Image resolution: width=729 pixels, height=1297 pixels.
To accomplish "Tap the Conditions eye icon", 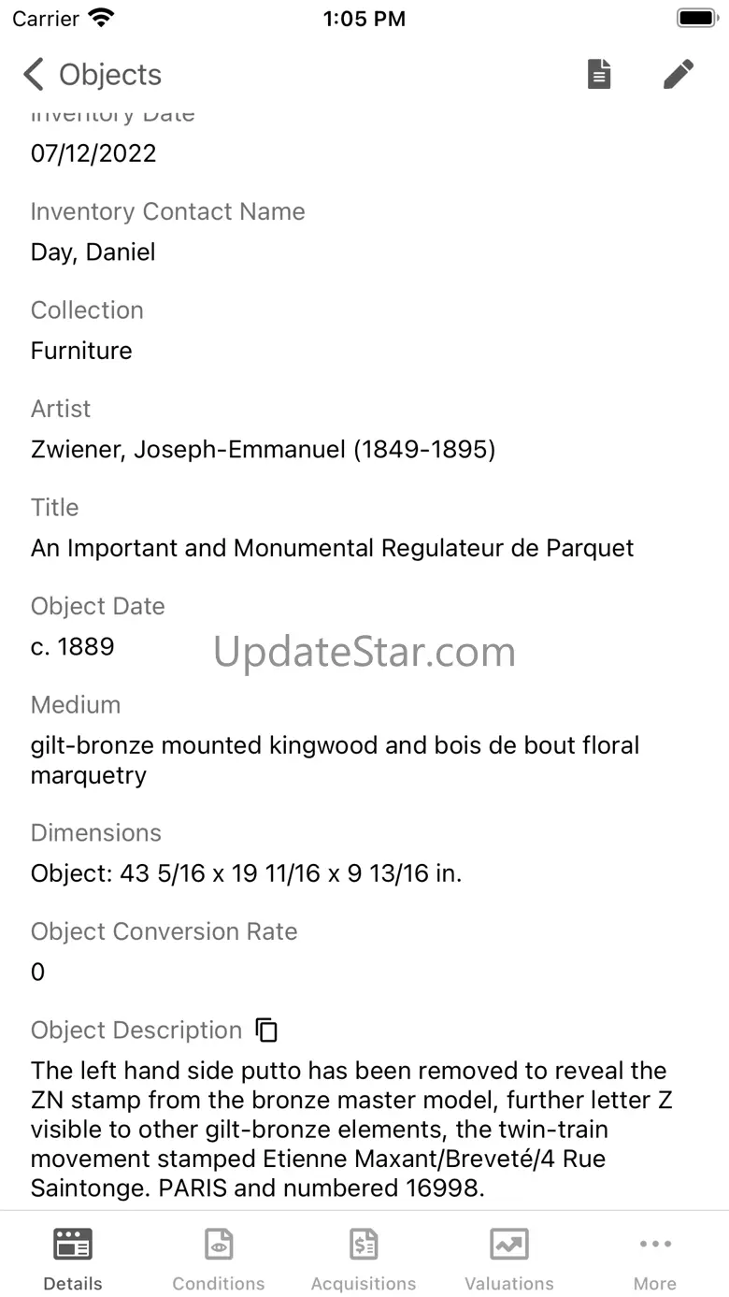I will coord(219,1245).
